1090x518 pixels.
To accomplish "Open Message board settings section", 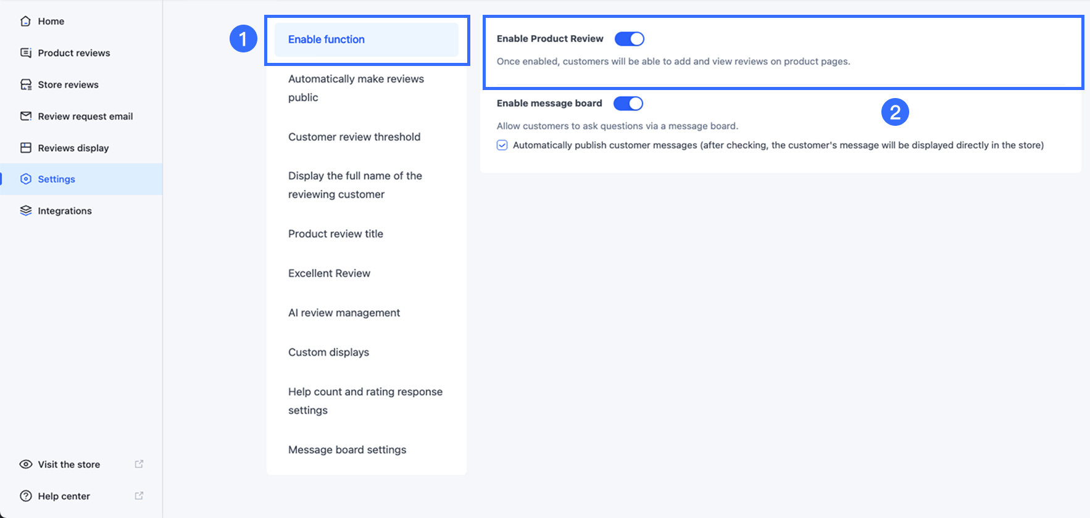I will pos(347,450).
